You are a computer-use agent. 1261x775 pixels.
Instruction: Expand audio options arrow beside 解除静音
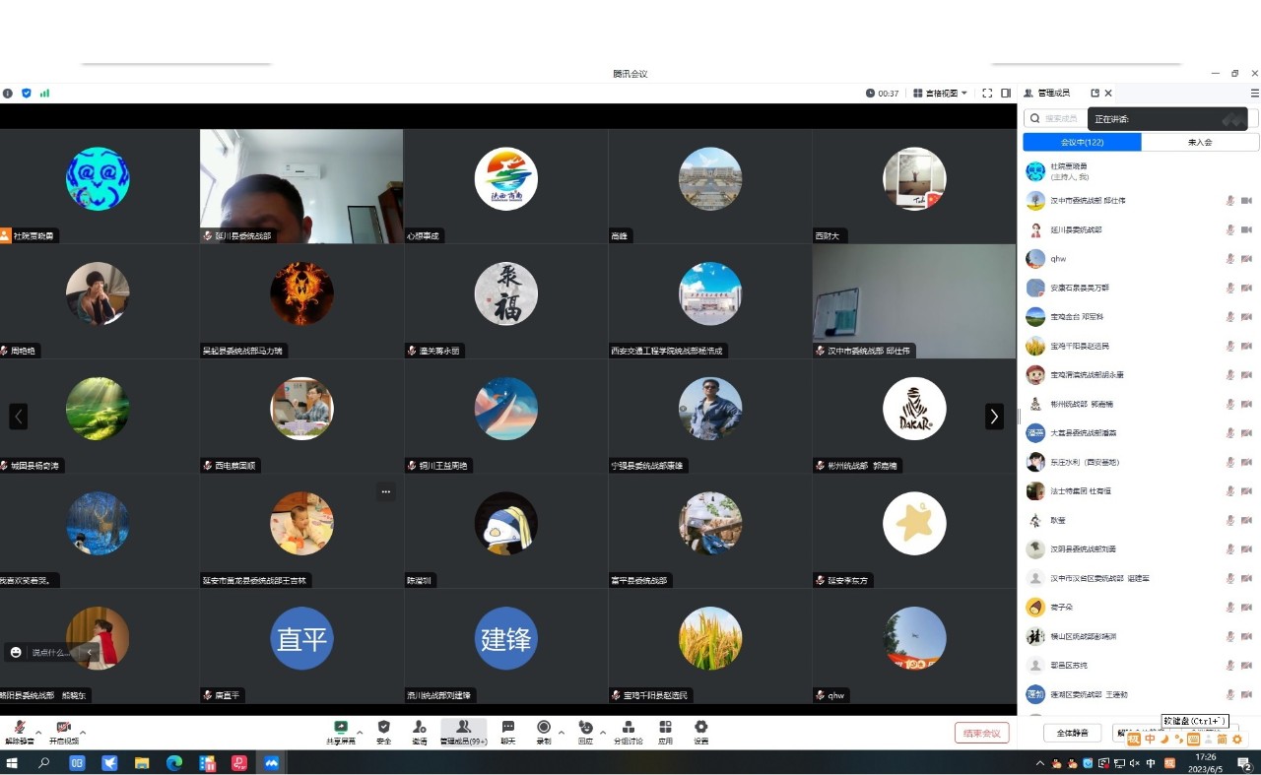pyautogui.click(x=38, y=733)
